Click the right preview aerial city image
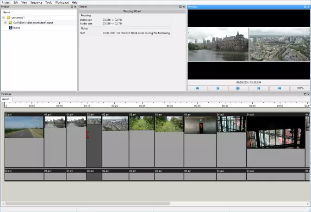This screenshot has width=311, height=212. (279, 44)
